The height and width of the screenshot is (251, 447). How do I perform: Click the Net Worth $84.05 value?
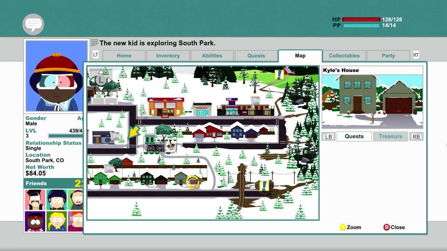coord(36,173)
